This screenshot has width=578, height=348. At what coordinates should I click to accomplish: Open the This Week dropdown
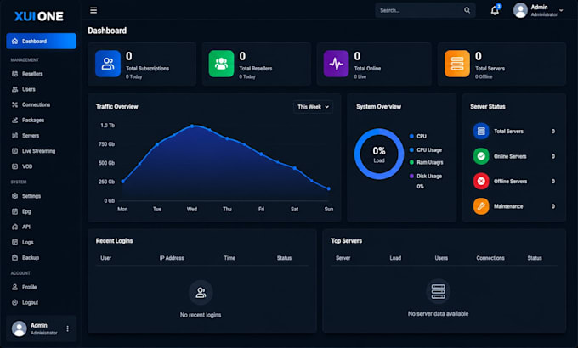point(313,107)
